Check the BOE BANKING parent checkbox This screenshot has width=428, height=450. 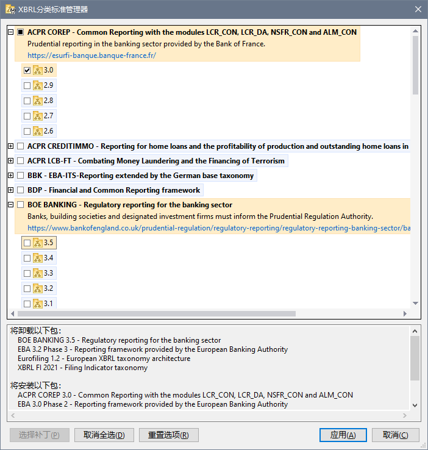20,205
